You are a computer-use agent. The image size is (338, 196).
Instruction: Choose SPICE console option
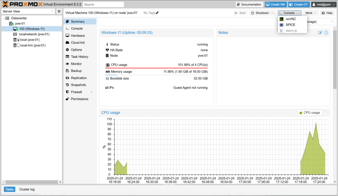click(290, 25)
